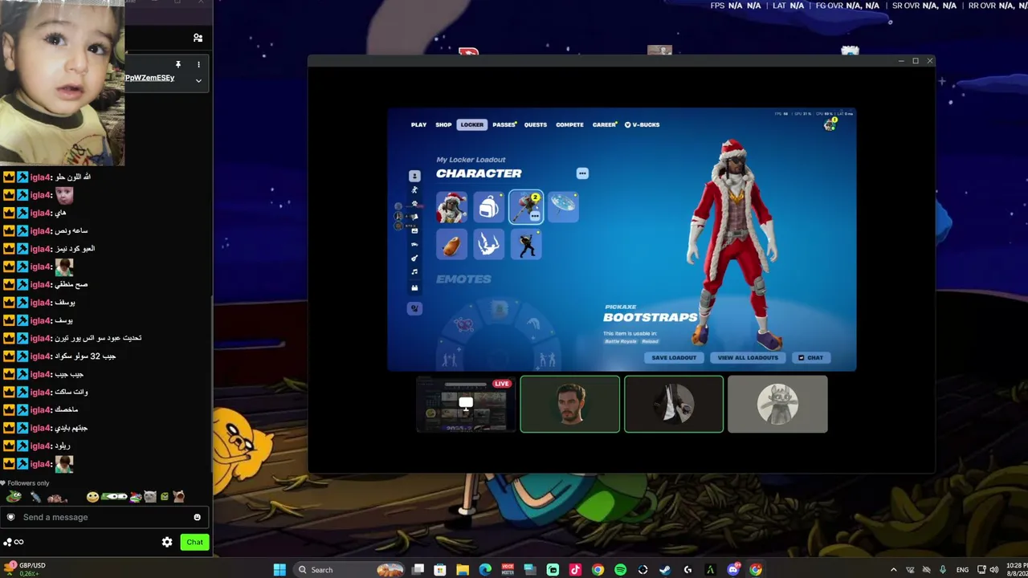Open the Fortnite profile avatar at top right
1028x578 pixels.
[x=830, y=125]
